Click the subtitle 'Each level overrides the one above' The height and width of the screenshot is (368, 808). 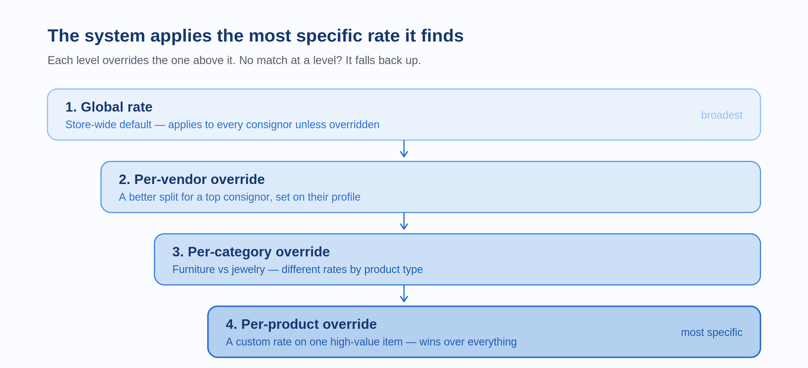234,60
